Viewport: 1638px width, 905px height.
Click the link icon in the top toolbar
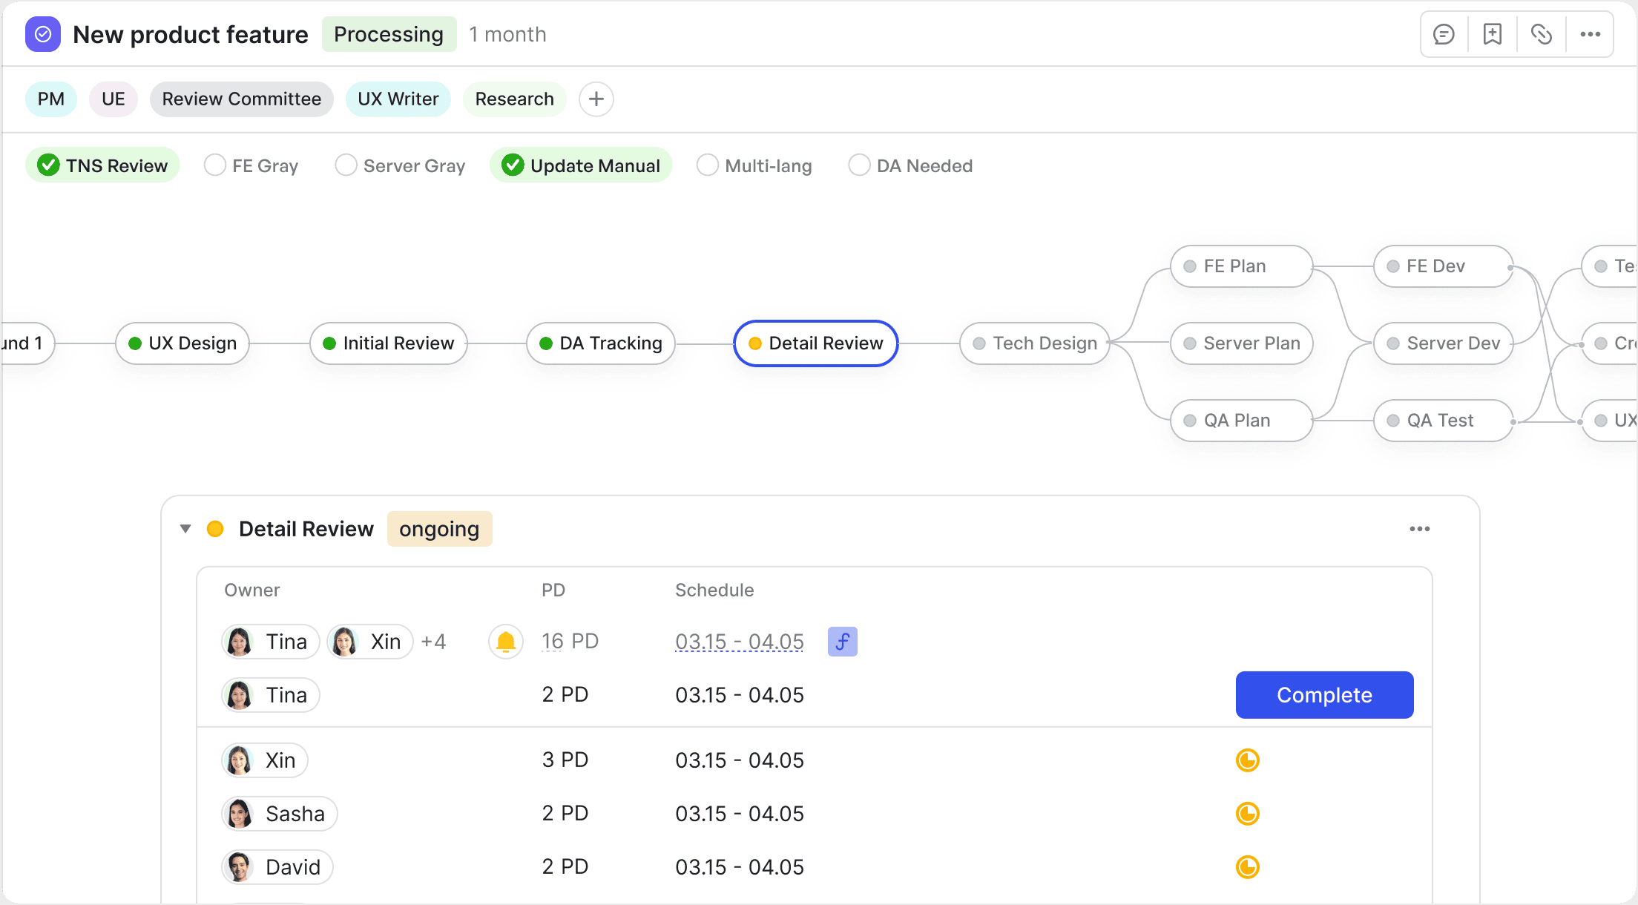point(1541,33)
